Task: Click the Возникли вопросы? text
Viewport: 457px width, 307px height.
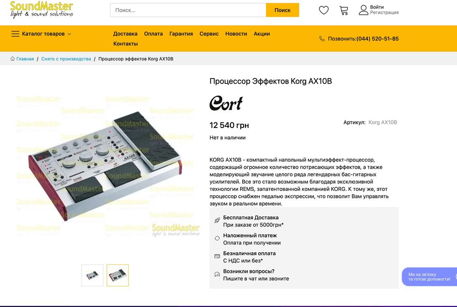Action: pos(249,271)
